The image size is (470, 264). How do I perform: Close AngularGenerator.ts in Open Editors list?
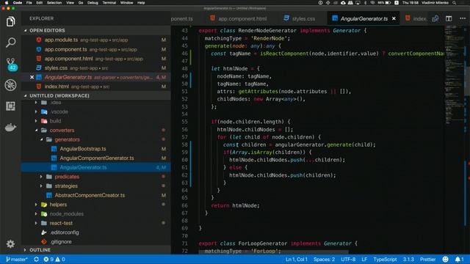32,77
